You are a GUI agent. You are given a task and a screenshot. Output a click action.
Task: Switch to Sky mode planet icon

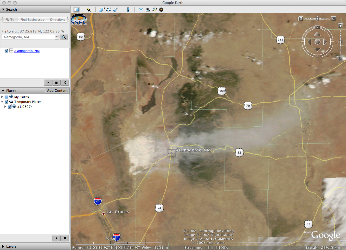click(161, 10)
